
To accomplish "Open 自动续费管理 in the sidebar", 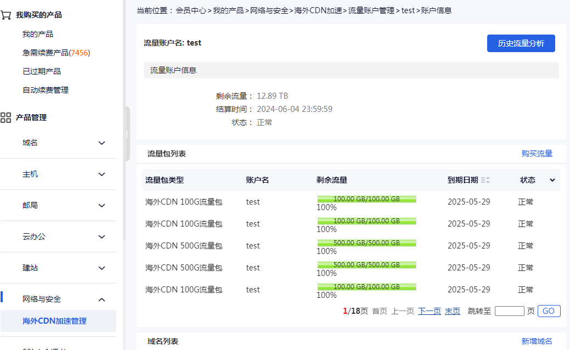I will 46,90.
